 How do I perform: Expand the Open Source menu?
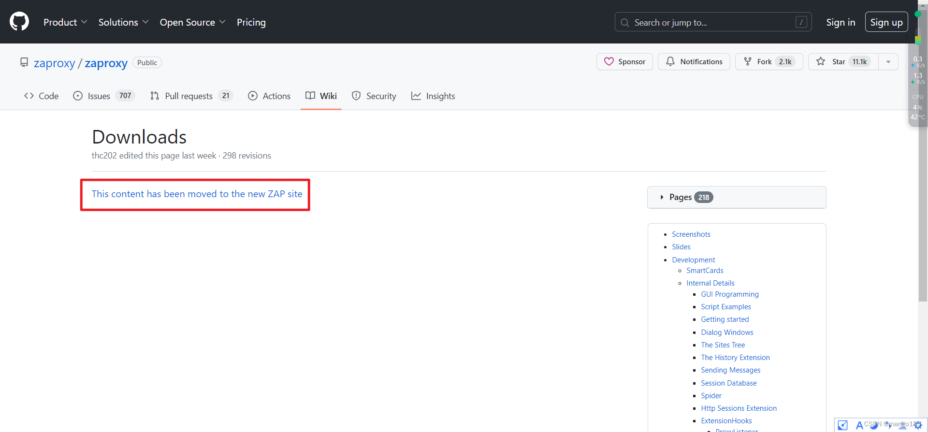(x=192, y=22)
